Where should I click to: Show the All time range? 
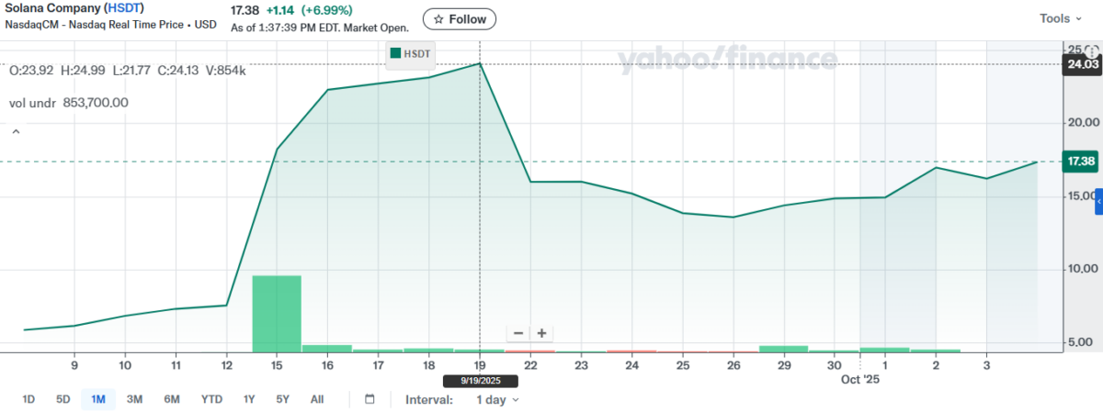(317, 399)
